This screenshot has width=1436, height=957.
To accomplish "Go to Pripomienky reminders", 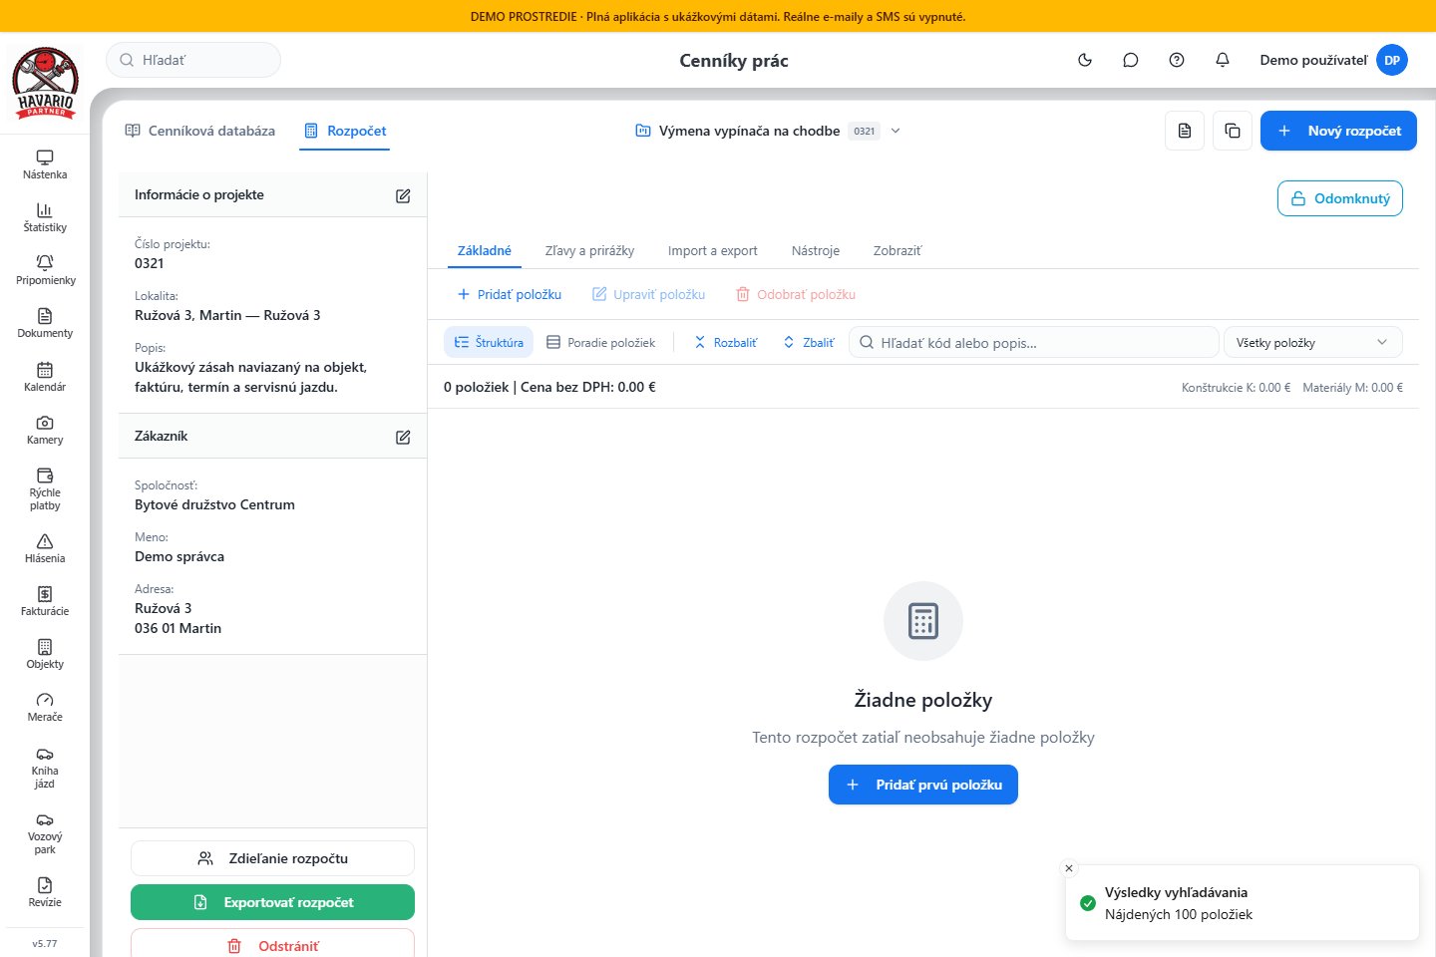I will point(45,270).
